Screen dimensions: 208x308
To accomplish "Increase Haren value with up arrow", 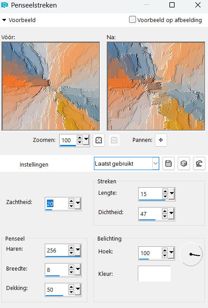I will (x=71, y=248).
